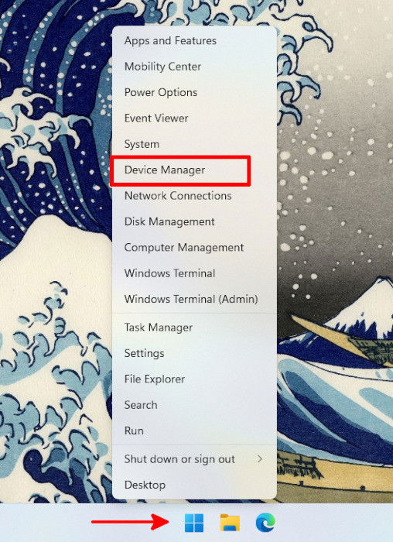The width and height of the screenshot is (393, 542).
Task: Select Apps and Features
Action: [x=194, y=41]
